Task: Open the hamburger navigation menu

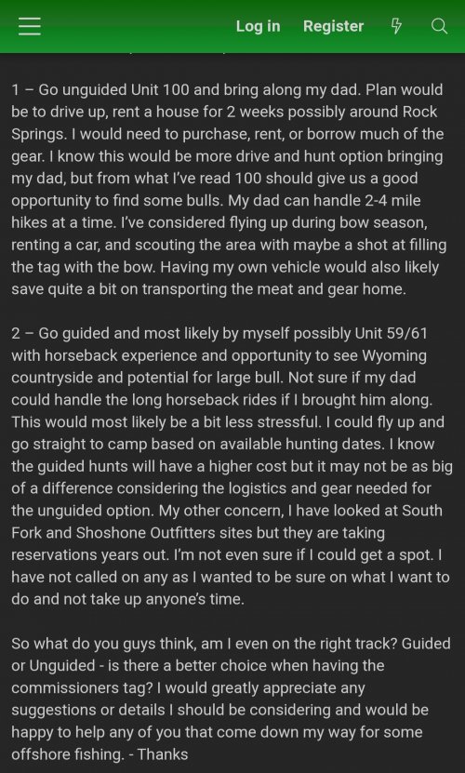Action: [30, 26]
